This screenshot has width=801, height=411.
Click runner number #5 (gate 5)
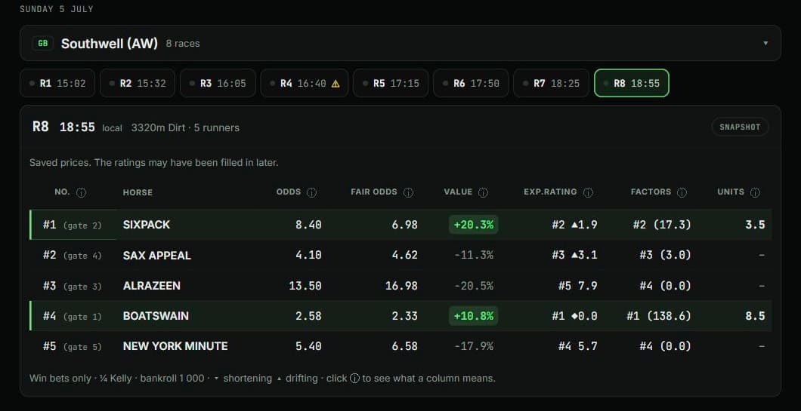[72, 346]
